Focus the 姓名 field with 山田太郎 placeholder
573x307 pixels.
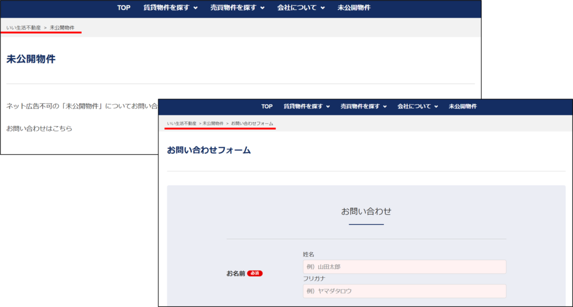pos(404,267)
